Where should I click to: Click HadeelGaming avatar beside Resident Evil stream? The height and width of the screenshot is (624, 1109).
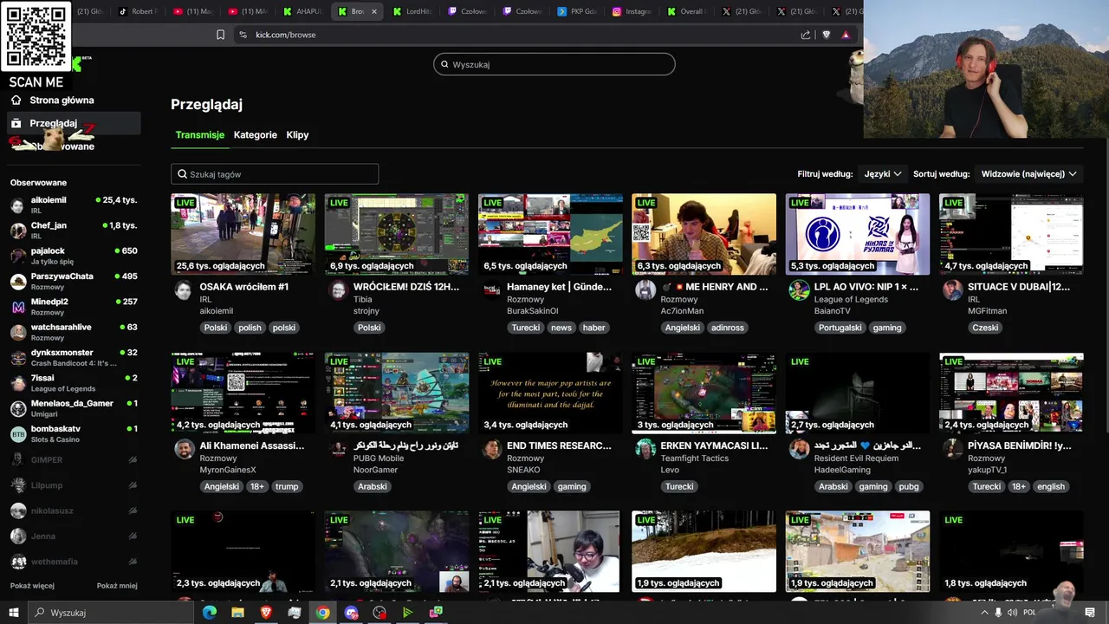(x=799, y=449)
